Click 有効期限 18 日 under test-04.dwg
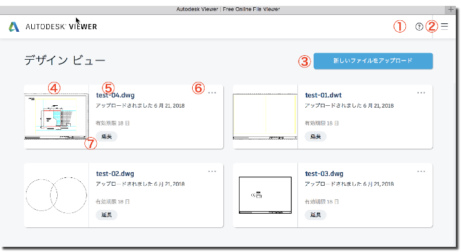The image size is (461, 252). coord(112,123)
